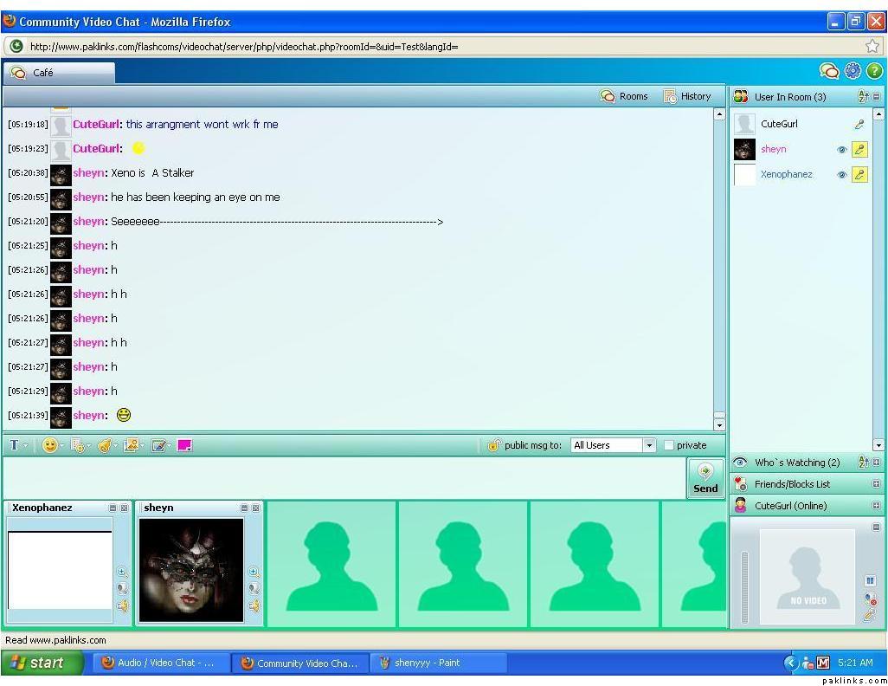This screenshot has width=888, height=686.
Task: Expand the Who's Watching panel
Action: pos(876,463)
